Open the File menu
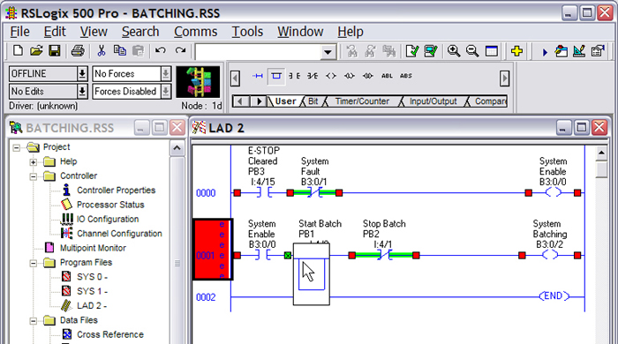618x344 pixels. coord(19,32)
